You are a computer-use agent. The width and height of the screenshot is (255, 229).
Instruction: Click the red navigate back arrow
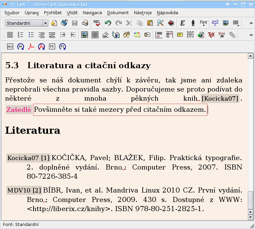(x=171, y=23)
